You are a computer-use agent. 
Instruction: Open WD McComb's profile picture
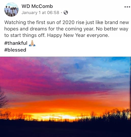11,9
